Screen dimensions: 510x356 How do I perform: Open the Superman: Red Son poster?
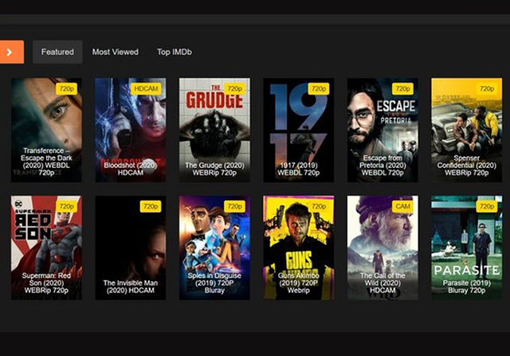[46, 248]
